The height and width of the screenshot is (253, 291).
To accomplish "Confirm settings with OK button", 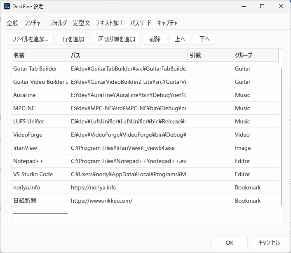I will 230,243.
